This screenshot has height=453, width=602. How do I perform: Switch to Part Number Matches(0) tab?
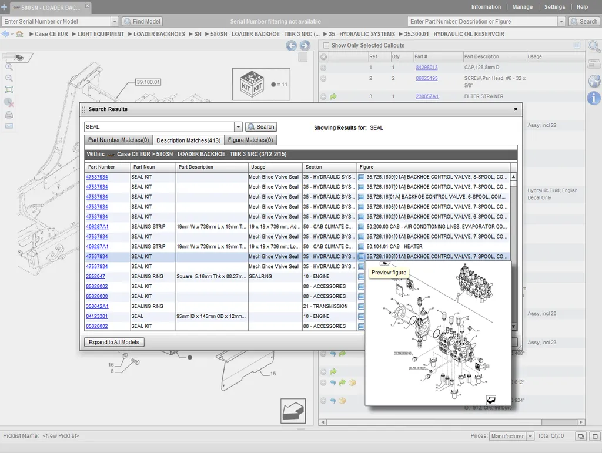point(118,140)
